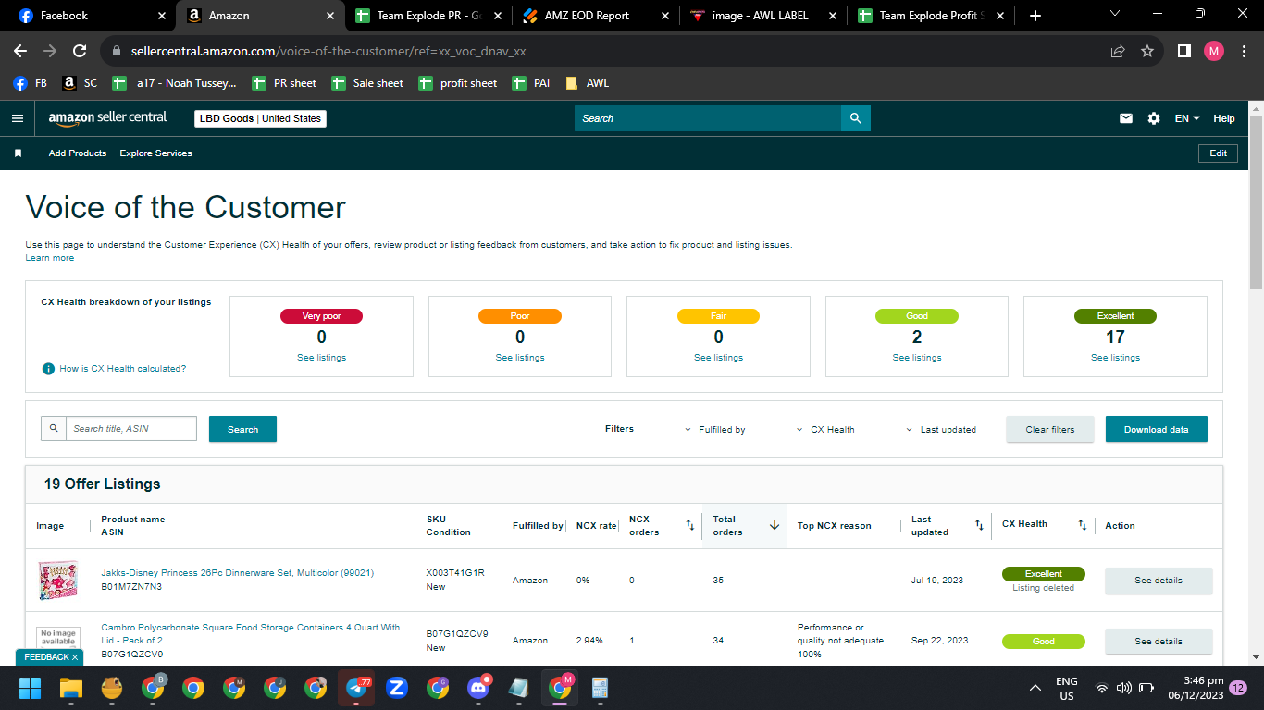
Task: Click the magnifier button in top search bar
Action: pyautogui.click(x=856, y=118)
